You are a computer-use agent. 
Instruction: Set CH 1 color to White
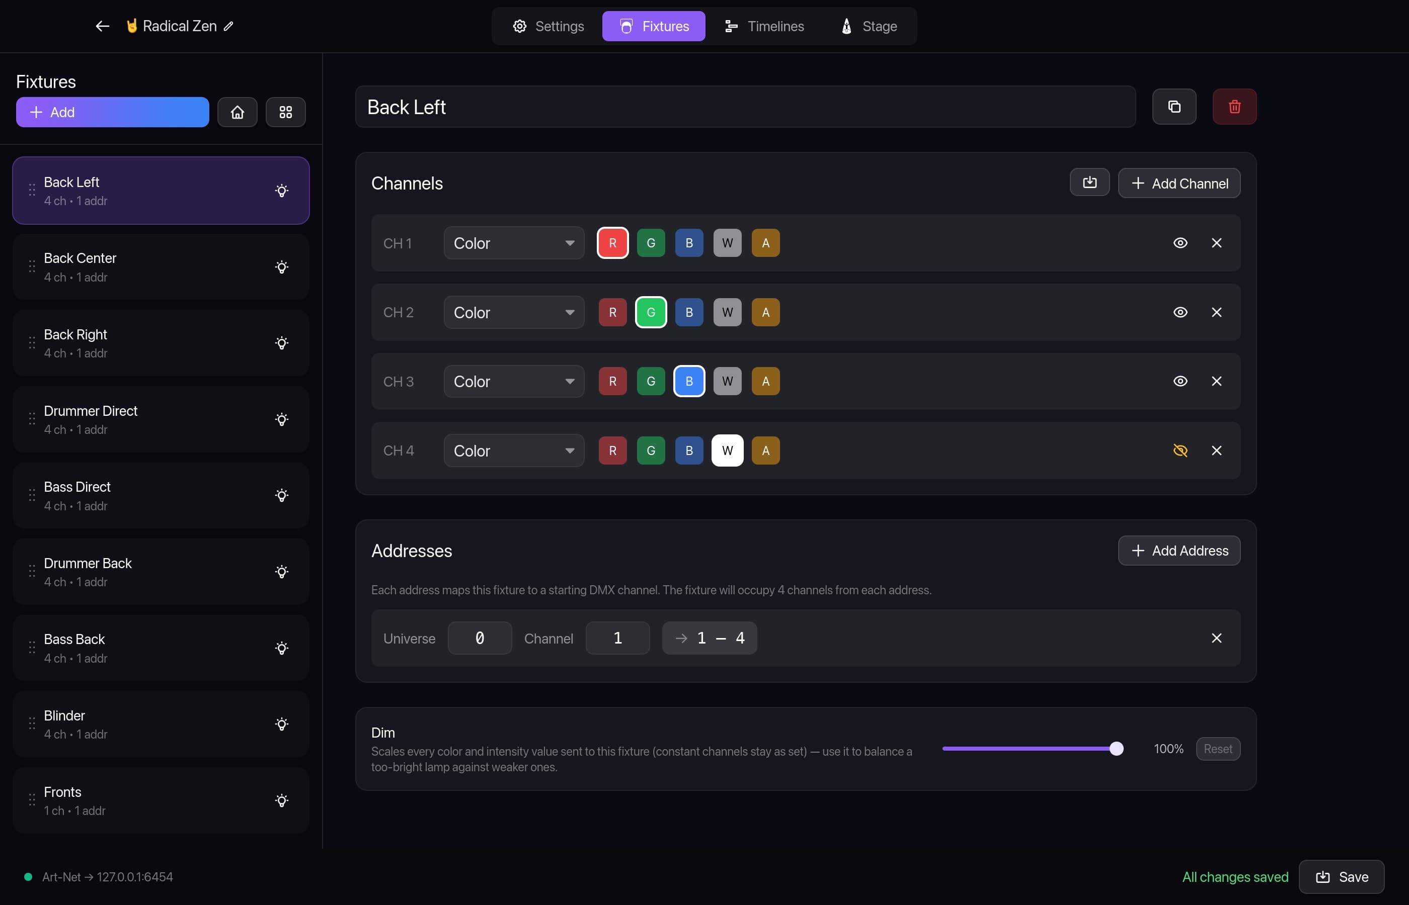pyautogui.click(x=727, y=243)
